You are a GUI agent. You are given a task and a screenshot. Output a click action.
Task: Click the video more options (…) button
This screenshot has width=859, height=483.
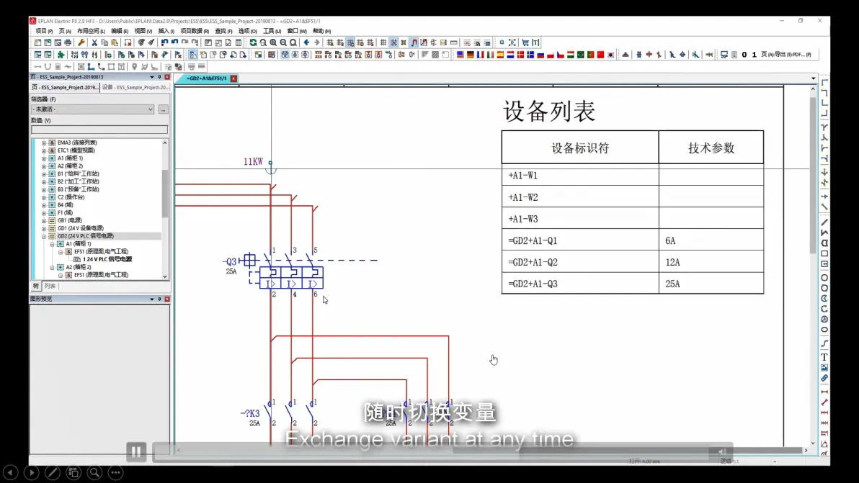point(115,472)
